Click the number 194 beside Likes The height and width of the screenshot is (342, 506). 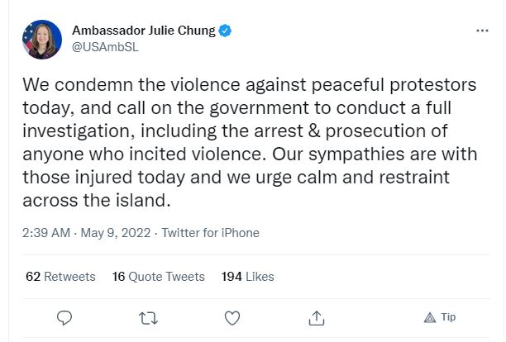[232, 276]
